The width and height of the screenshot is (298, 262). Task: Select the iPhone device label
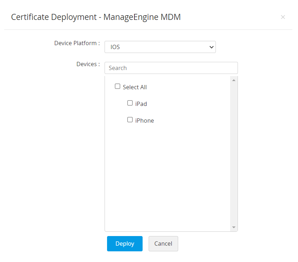[x=144, y=120]
